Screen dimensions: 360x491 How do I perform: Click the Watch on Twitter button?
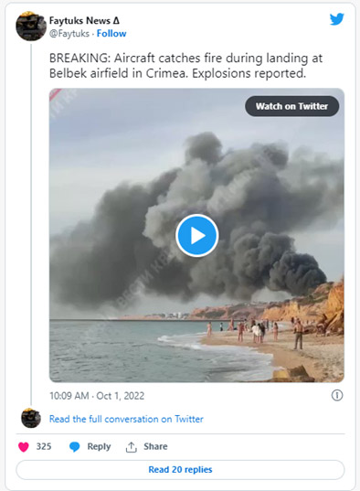pyautogui.click(x=291, y=106)
